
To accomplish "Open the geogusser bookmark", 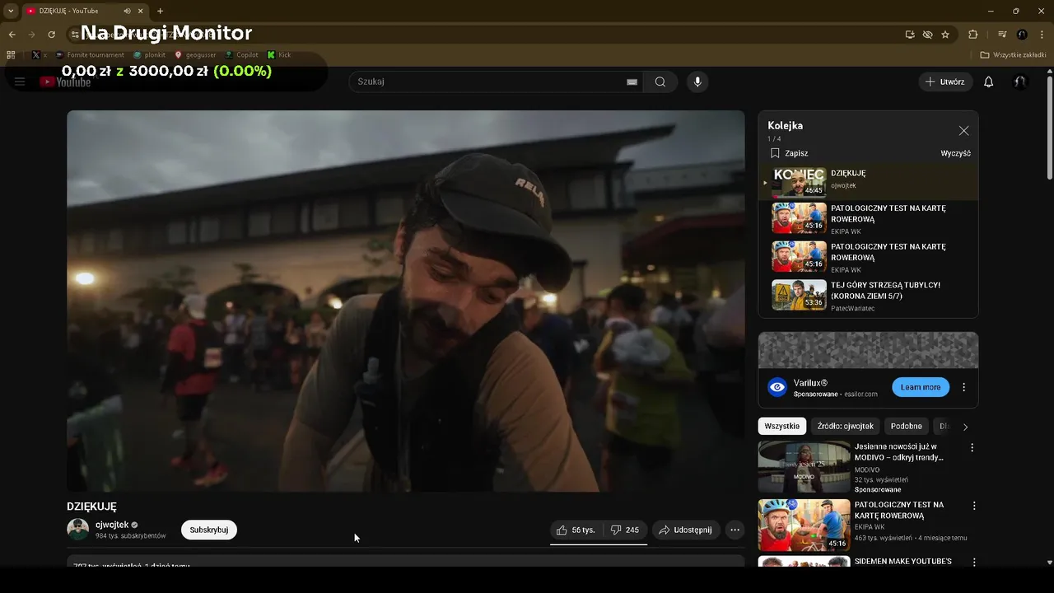I will point(195,55).
